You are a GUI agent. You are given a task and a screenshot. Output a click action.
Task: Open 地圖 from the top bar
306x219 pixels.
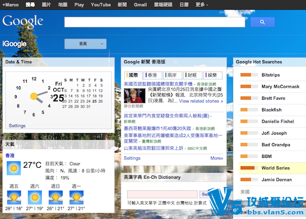[63, 4]
